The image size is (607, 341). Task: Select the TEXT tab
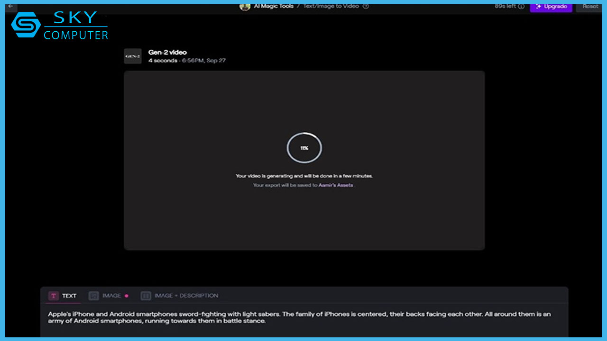coord(69,296)
